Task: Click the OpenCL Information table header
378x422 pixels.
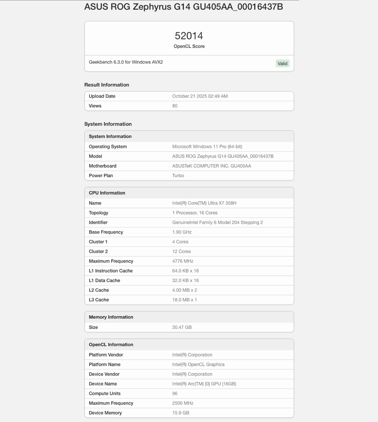Action: click(111, 345)
